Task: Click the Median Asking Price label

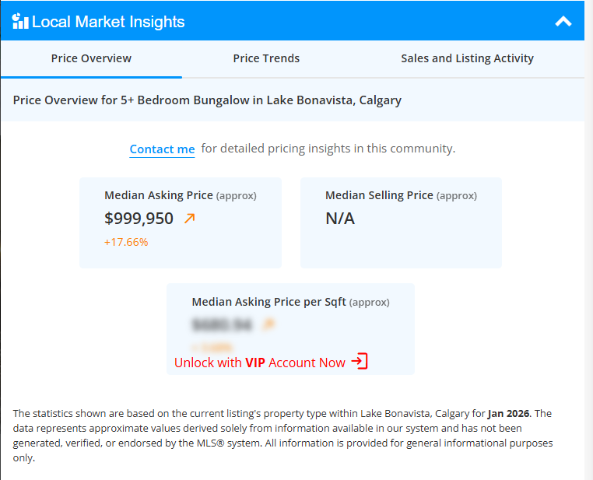Action: [x=159, y=195]
